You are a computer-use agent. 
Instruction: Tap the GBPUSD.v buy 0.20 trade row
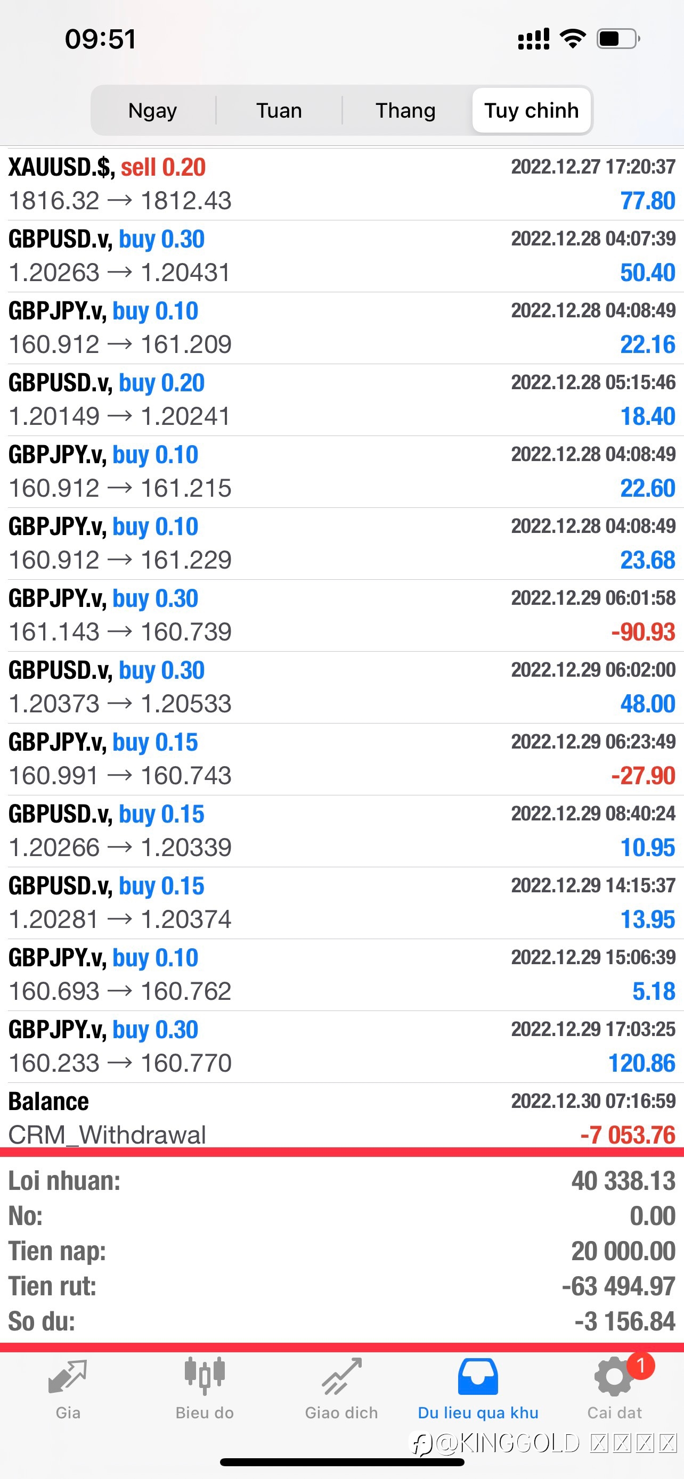click(x=341, y=400)
